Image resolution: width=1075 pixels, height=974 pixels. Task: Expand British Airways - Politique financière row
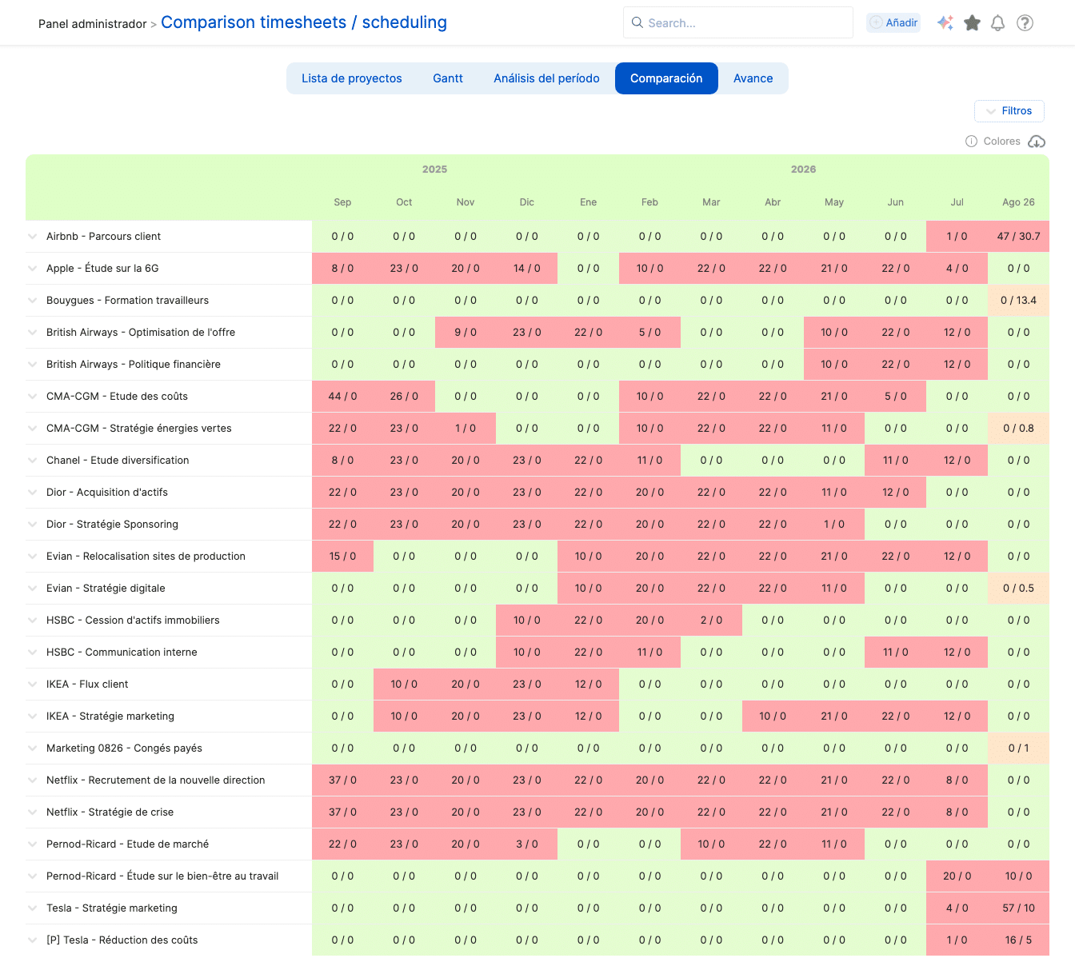coord(33,365)
